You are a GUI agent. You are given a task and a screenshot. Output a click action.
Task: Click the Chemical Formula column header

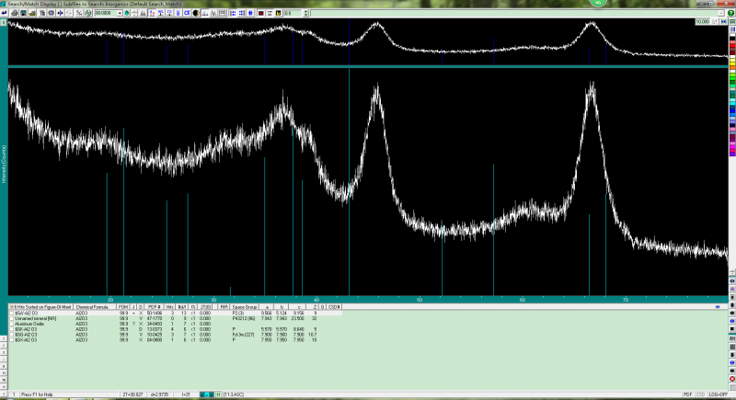click(x=92, y=306)
